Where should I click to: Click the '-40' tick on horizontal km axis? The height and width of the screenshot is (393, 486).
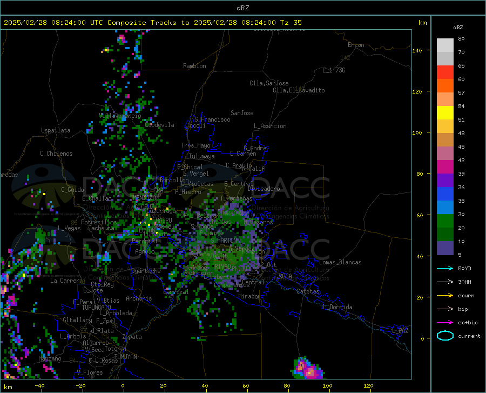tap(39, 385)
